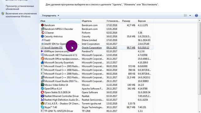Click the CCleaner program icon
This screenshot has width=201, height=113.
pyautogui.click(x=42, y=33)
